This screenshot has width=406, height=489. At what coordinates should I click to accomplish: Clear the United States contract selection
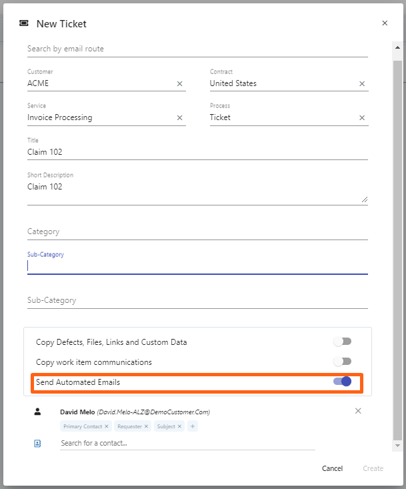coord(362,84)
